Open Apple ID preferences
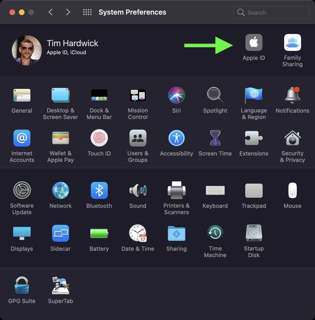 [254, 43]
